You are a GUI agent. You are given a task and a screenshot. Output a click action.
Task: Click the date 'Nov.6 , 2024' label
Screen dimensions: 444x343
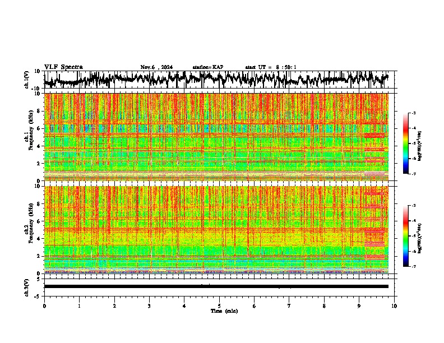pos(156,67)
